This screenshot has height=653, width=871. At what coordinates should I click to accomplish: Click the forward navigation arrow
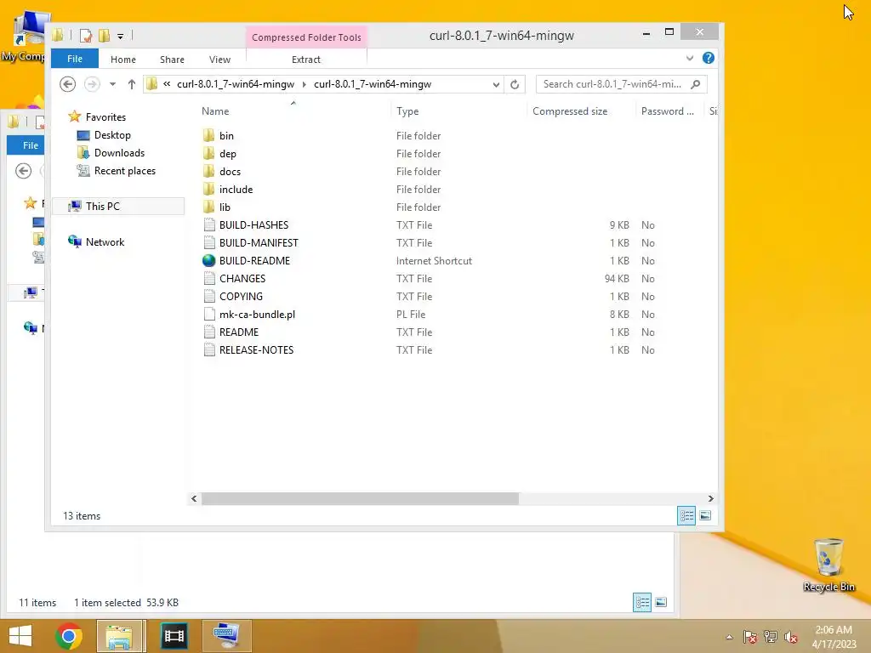click(x=92, y=84)
